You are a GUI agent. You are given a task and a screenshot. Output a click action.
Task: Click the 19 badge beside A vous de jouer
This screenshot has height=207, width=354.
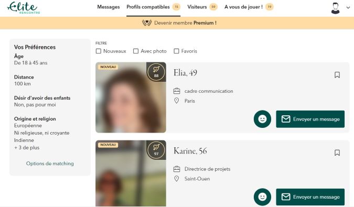point(270,7)
